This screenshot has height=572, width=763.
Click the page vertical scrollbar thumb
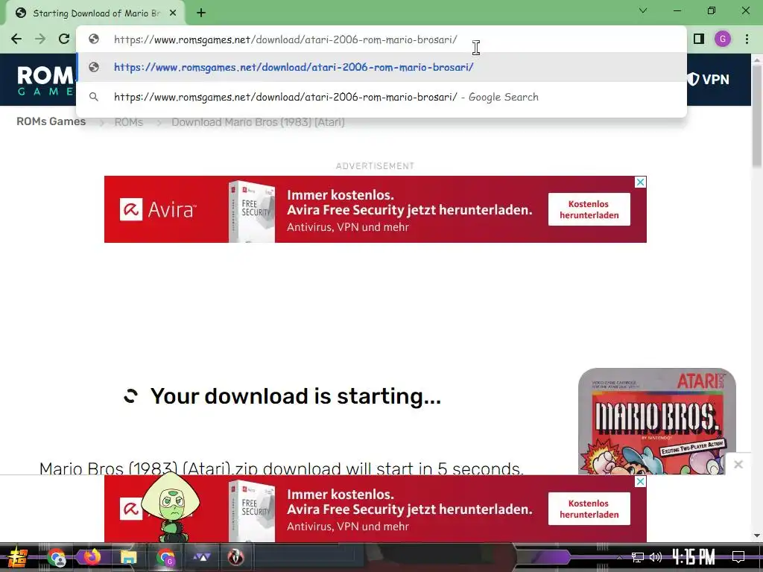coord(757,117)
